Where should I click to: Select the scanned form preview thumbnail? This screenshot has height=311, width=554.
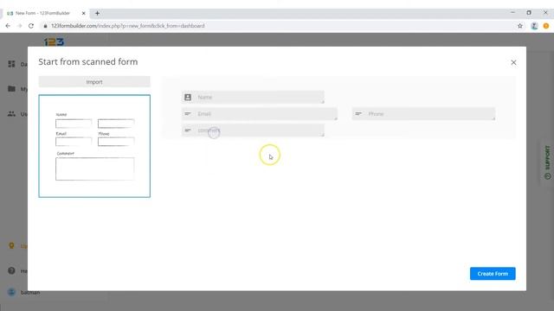tap(94, 146)
